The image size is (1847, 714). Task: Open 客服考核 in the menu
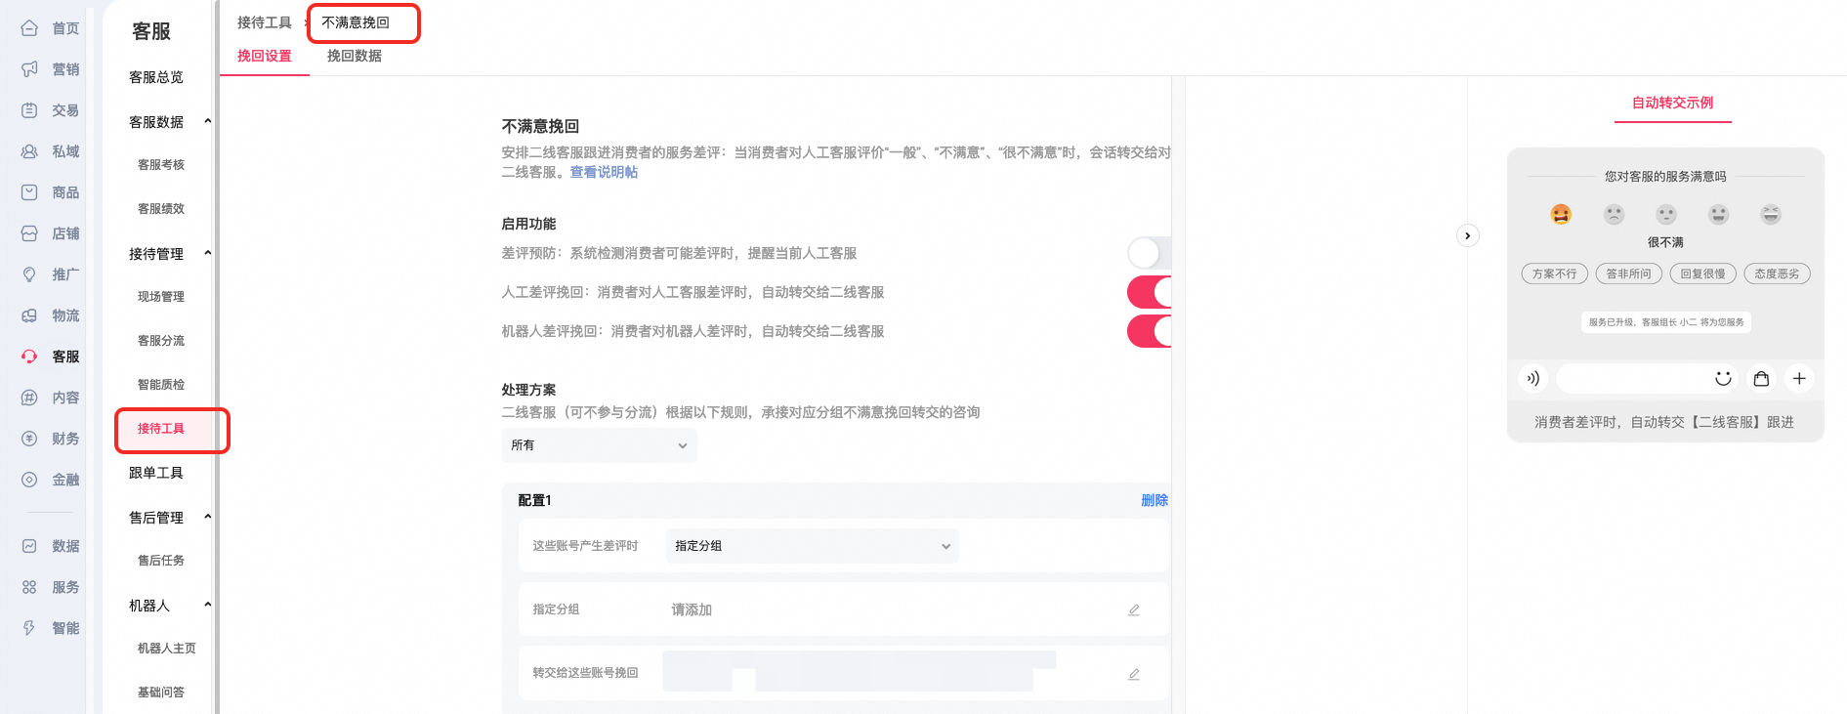pyautogui.click(x=161, y=165)
